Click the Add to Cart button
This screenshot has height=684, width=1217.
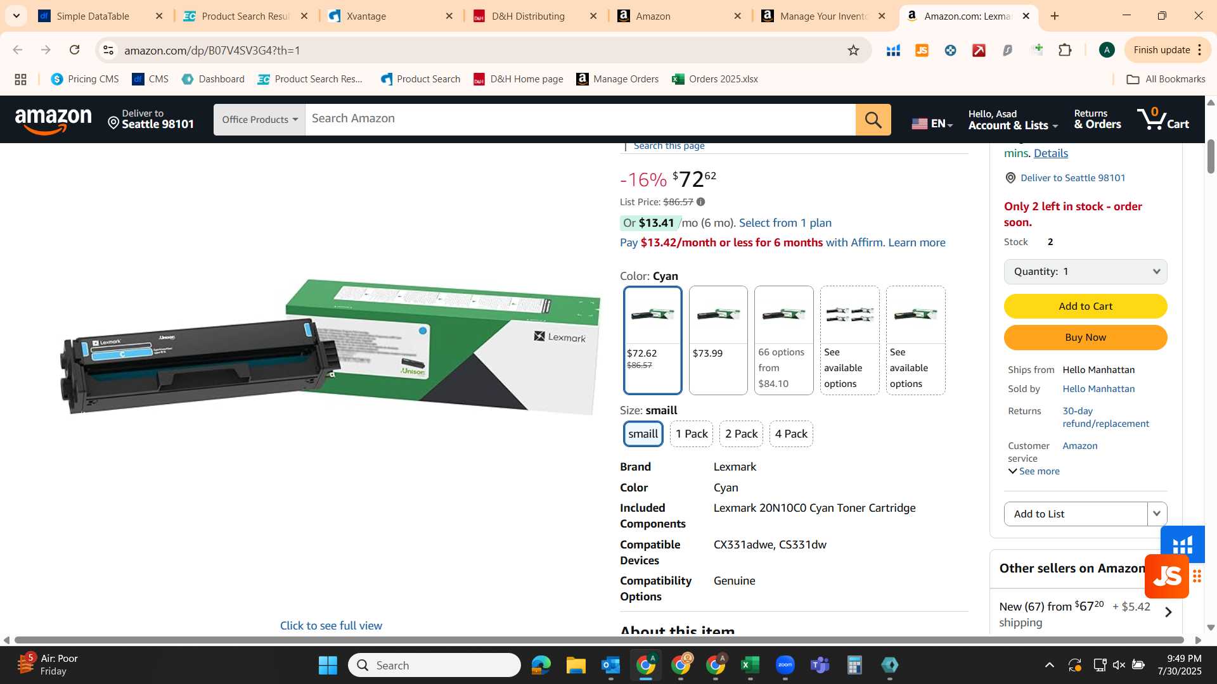tap(1085, 307)
